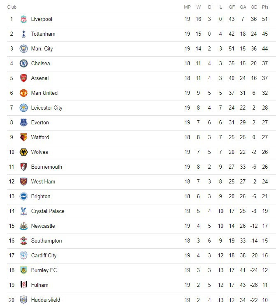Click the Man United crest icon
The width and height of the screenshot is (276, 307).
(23, 93)
